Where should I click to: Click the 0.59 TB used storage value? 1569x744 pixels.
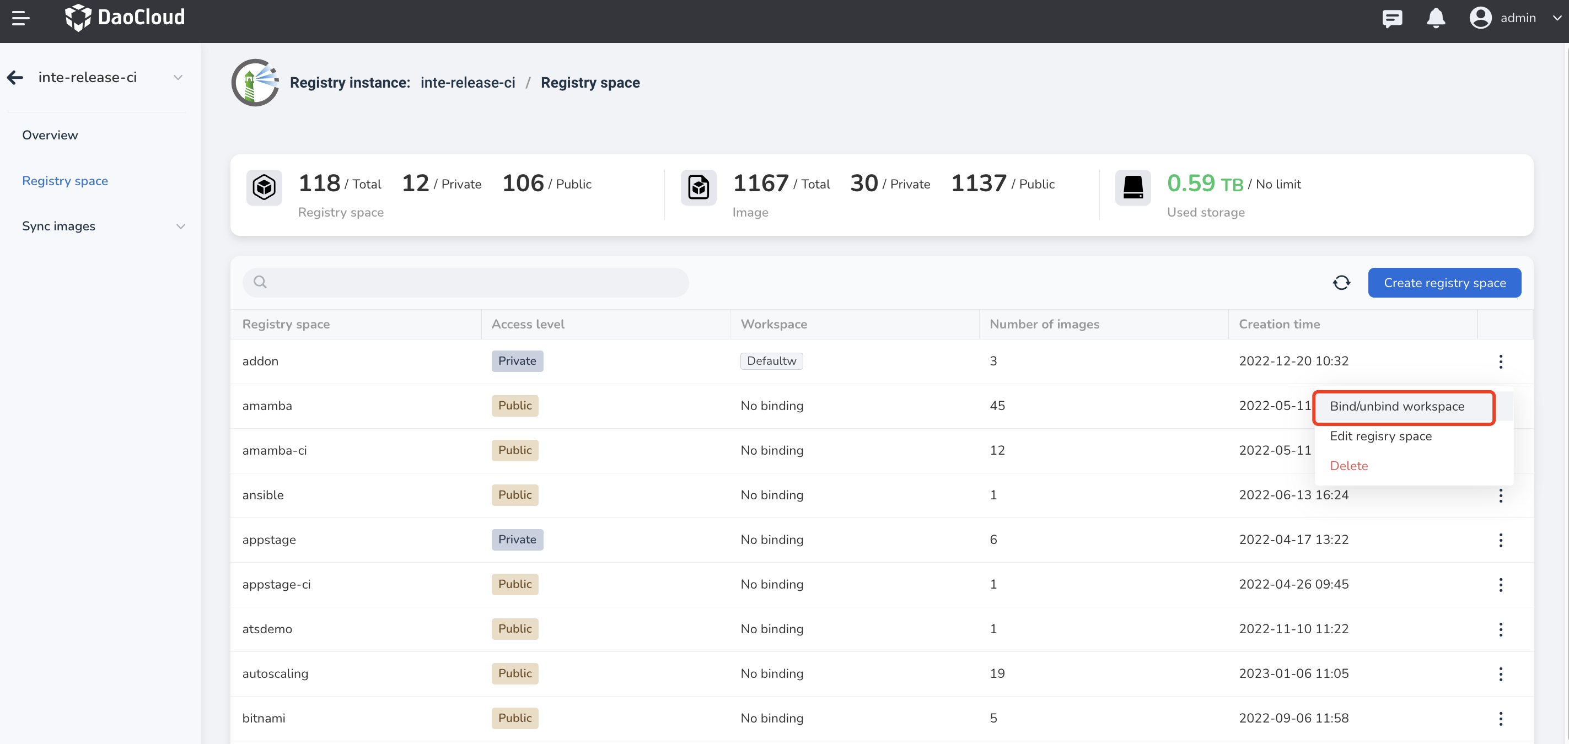[x=1205, y=184]
